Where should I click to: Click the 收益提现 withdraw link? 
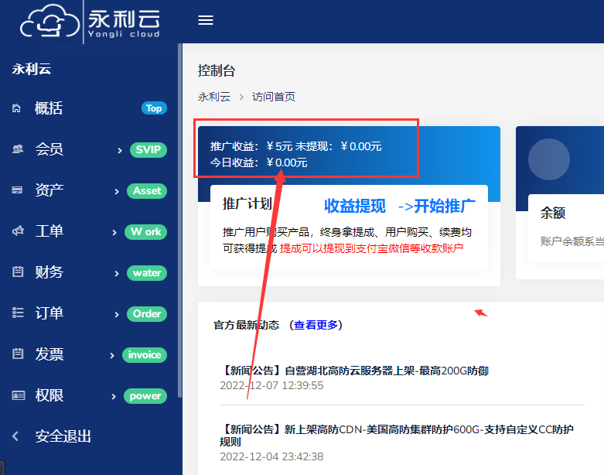click(x=355, y=206)
